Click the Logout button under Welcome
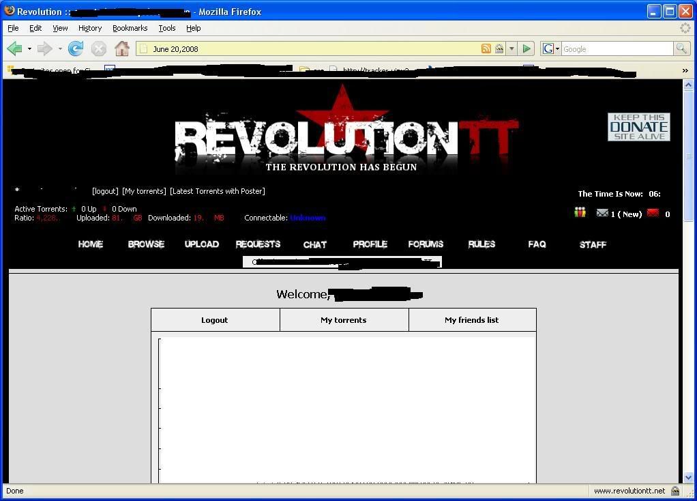The height and width of the screenshot is (501, 697). pyautogui.click(x=215, y=320)
